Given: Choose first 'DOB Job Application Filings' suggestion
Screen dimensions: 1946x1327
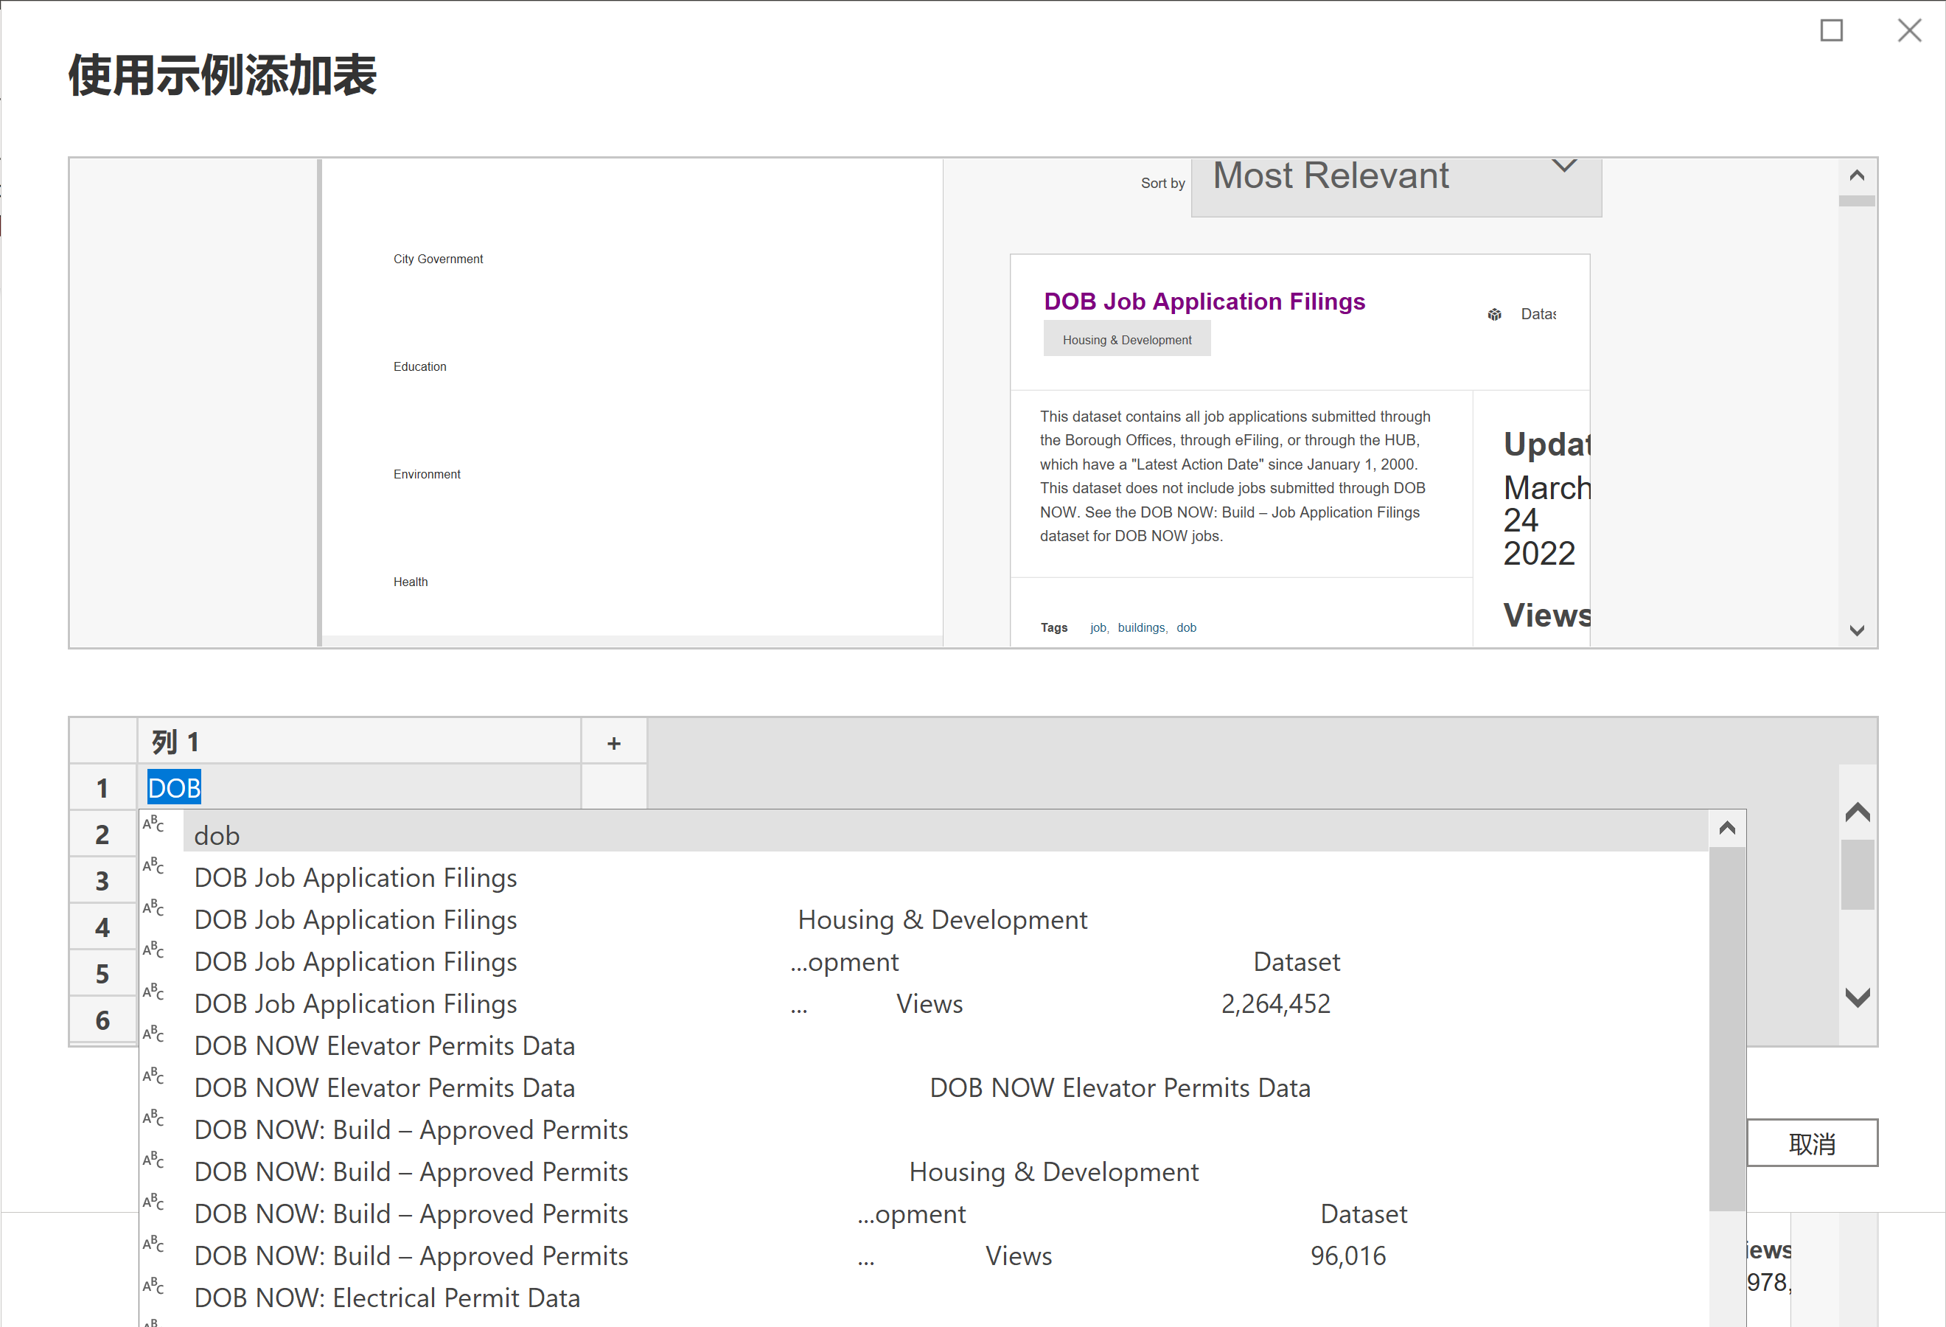Looking at the screenshot, I should 355,877.
